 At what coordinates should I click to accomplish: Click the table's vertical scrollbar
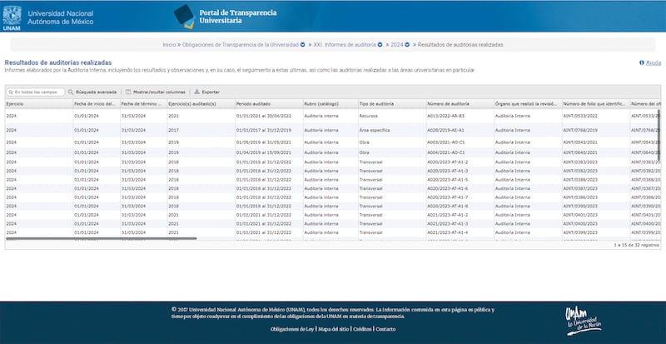(x=658, y=133)
